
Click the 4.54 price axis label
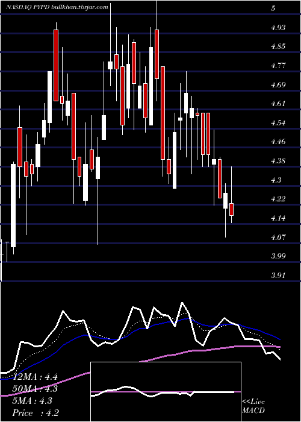[x=278, y=123]
